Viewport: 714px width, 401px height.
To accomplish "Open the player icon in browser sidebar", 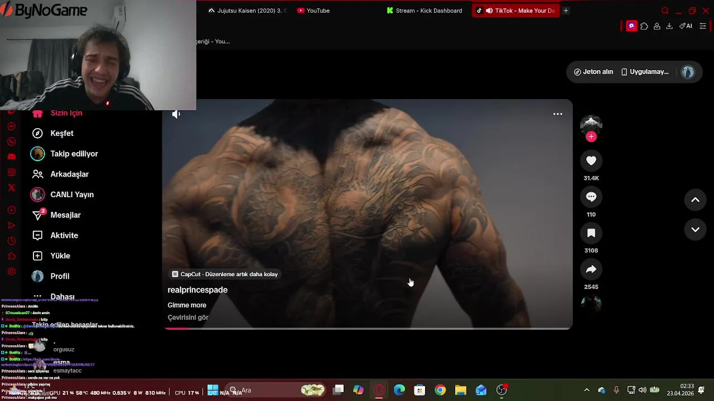I will pyautogui.click(x=11, y=210).
